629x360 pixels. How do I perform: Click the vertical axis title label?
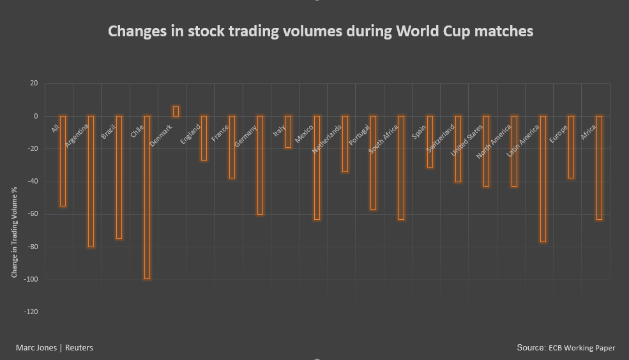(x=15, y=233)
